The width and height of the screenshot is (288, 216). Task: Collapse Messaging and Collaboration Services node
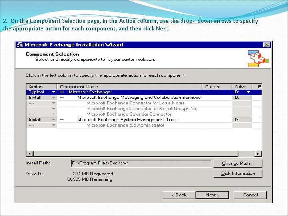point(62,98)
